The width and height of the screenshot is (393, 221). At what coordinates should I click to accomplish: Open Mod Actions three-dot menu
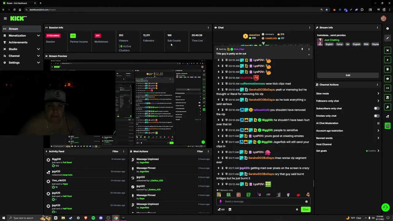(208, 151)
